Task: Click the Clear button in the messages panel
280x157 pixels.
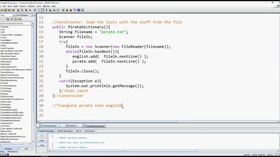Action: (42, 140)
